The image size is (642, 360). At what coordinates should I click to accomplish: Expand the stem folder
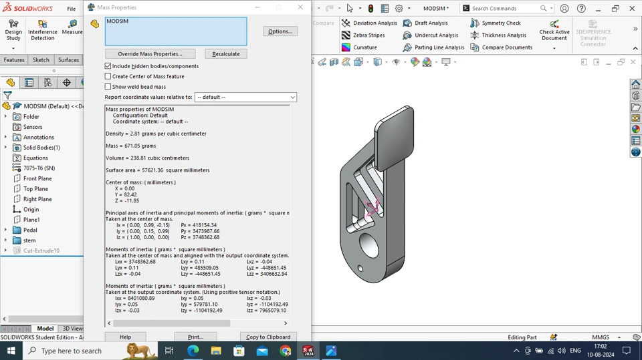coord(6,240)
